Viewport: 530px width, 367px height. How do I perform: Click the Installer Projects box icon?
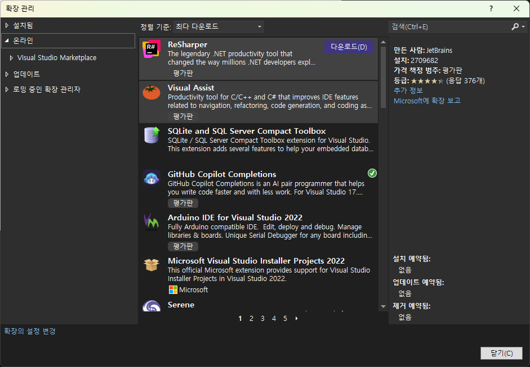click(x=151, y=265)
